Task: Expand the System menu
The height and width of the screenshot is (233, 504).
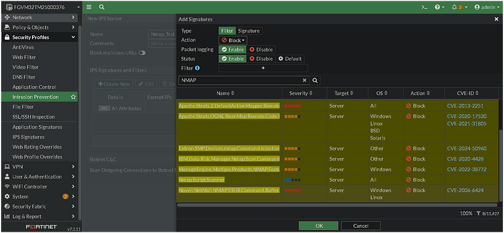Action: (40, 197)
